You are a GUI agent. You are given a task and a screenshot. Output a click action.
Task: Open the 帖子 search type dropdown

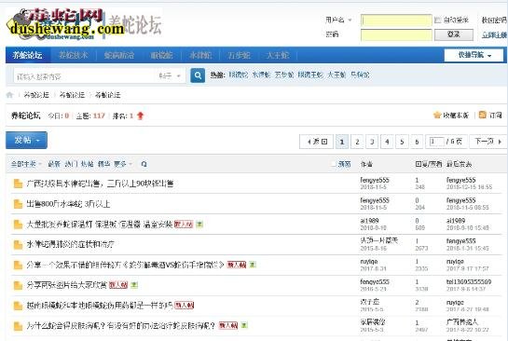170,76
